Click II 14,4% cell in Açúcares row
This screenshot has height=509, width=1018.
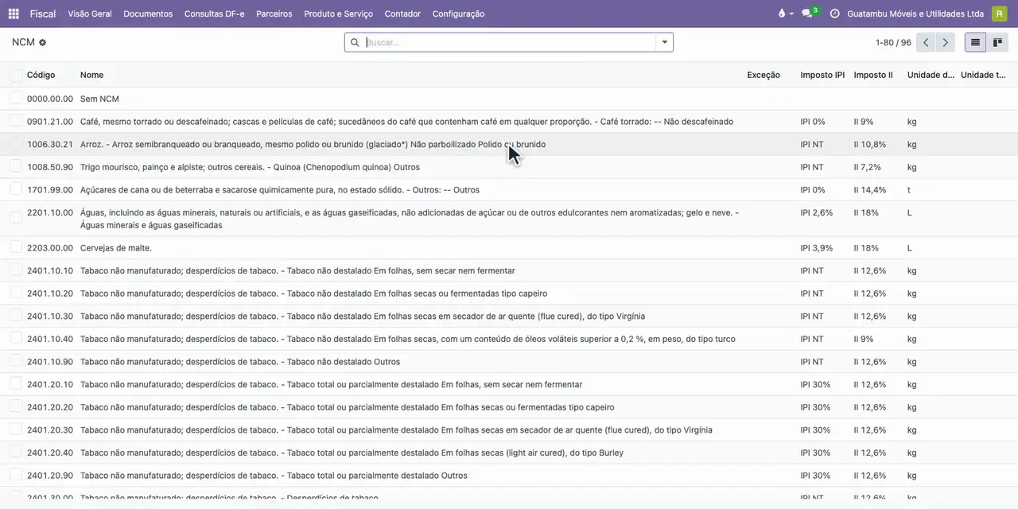869,190
